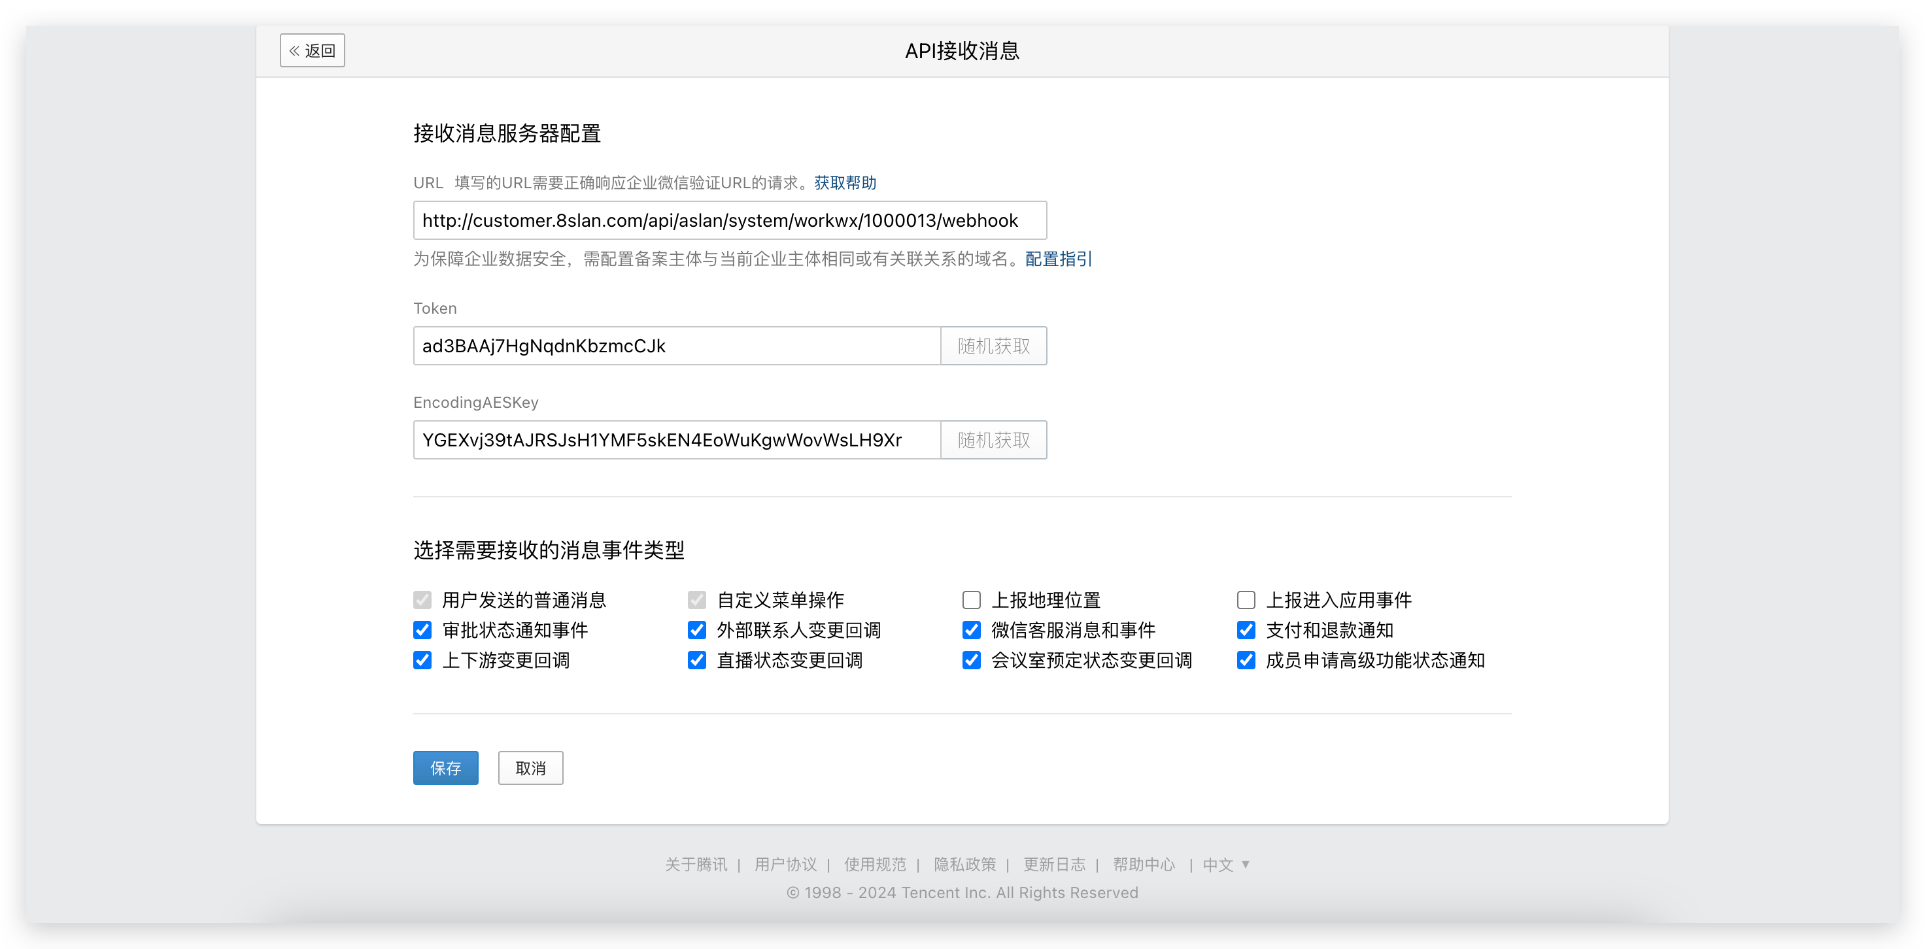This screenshot has width=1925, height=949.
Task: Focus the Token text field
Action: (x=676, y=346)
